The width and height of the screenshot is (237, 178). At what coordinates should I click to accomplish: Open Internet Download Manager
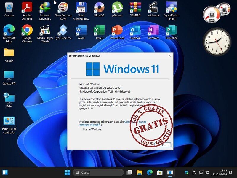(45, 7)
